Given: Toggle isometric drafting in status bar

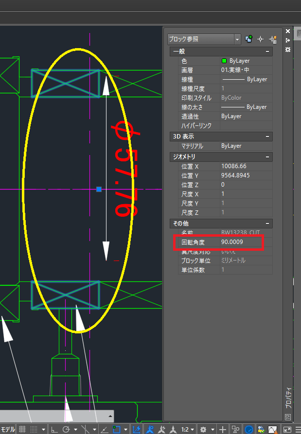Looking at the screenshot, I should [x=85, y=429].
